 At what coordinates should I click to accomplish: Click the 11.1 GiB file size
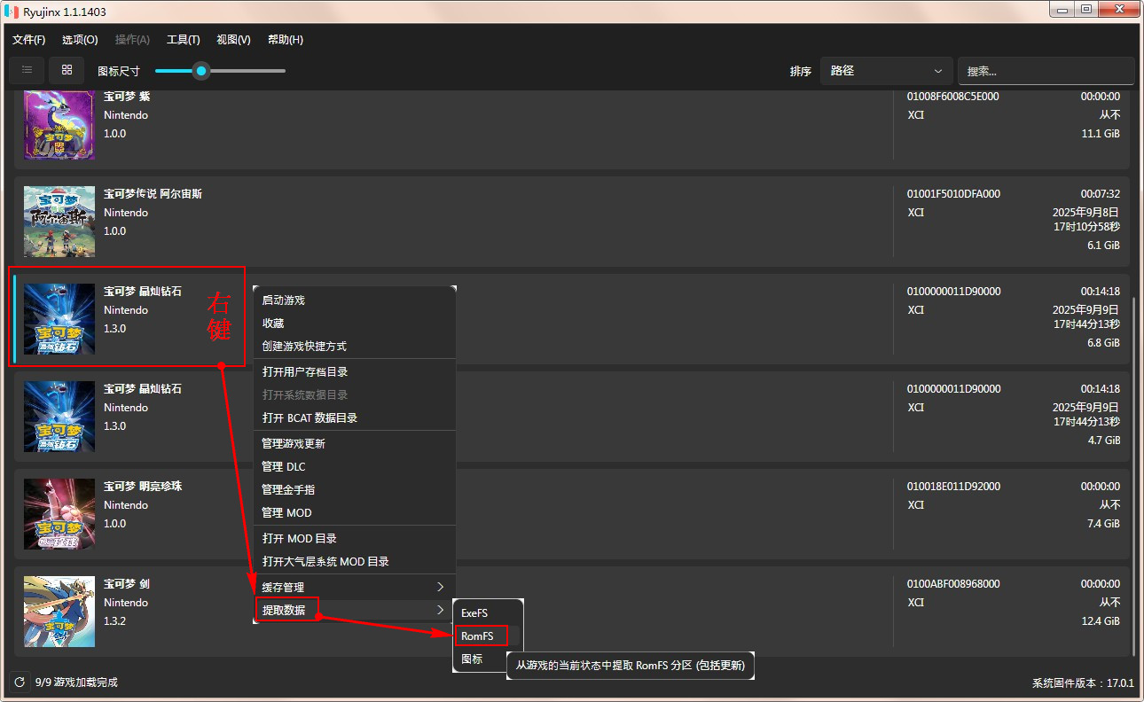[x=1101, y=134]
